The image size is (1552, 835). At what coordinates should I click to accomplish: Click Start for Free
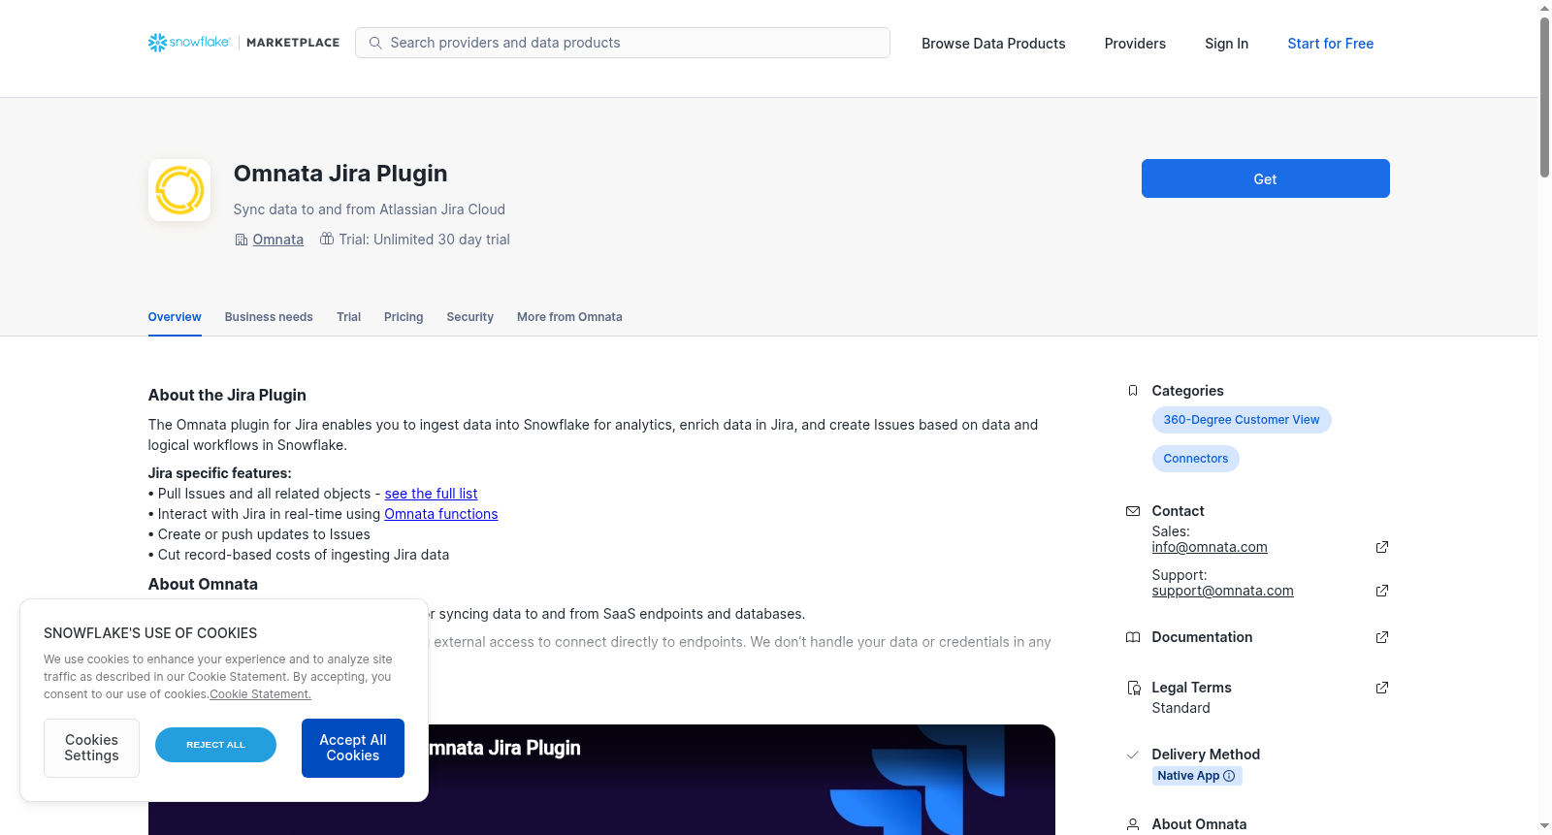coord(1331,44)
